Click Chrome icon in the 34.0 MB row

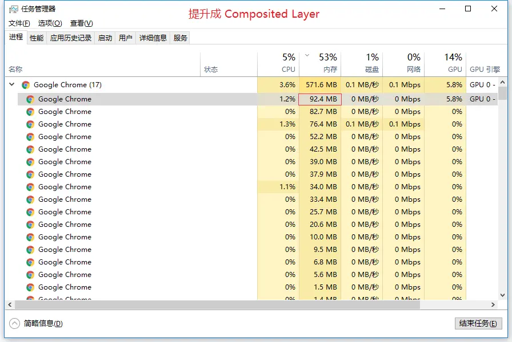(x=30, y=188)
